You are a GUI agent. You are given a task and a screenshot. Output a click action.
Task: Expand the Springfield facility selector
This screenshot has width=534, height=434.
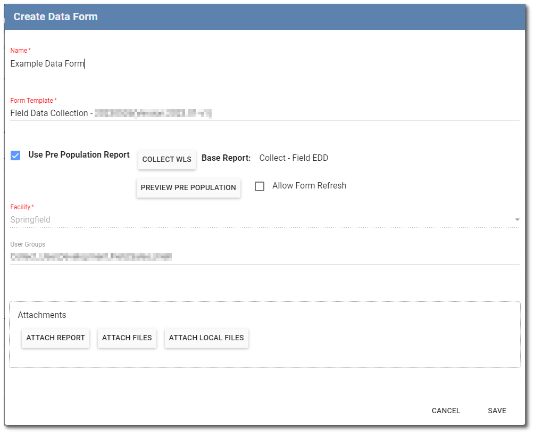pyautogui.click(x=266, y=219)
